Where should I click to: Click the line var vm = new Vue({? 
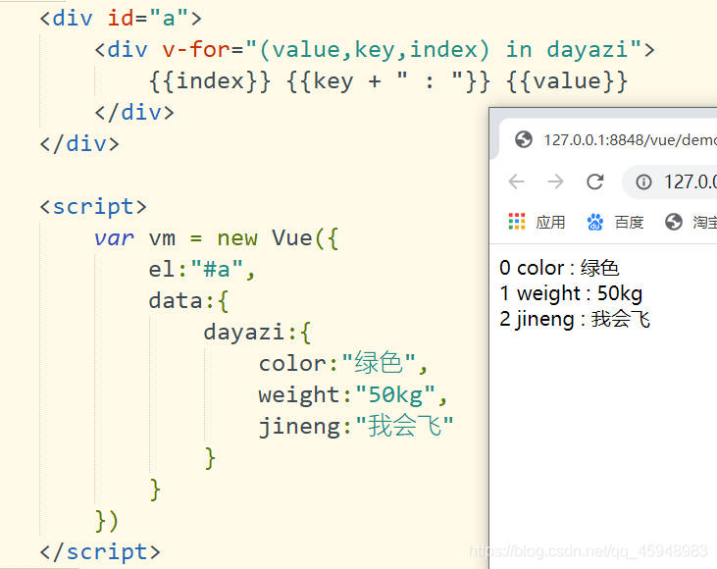(217, 238)
